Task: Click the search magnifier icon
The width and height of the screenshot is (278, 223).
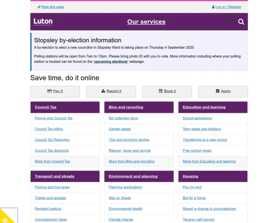Action: coord(241,21)
